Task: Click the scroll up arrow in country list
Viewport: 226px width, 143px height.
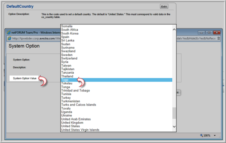Action: coord(174,29)
